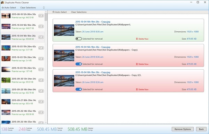Click Dimensions 1920 x 1080 in green card

pos(186,32)
